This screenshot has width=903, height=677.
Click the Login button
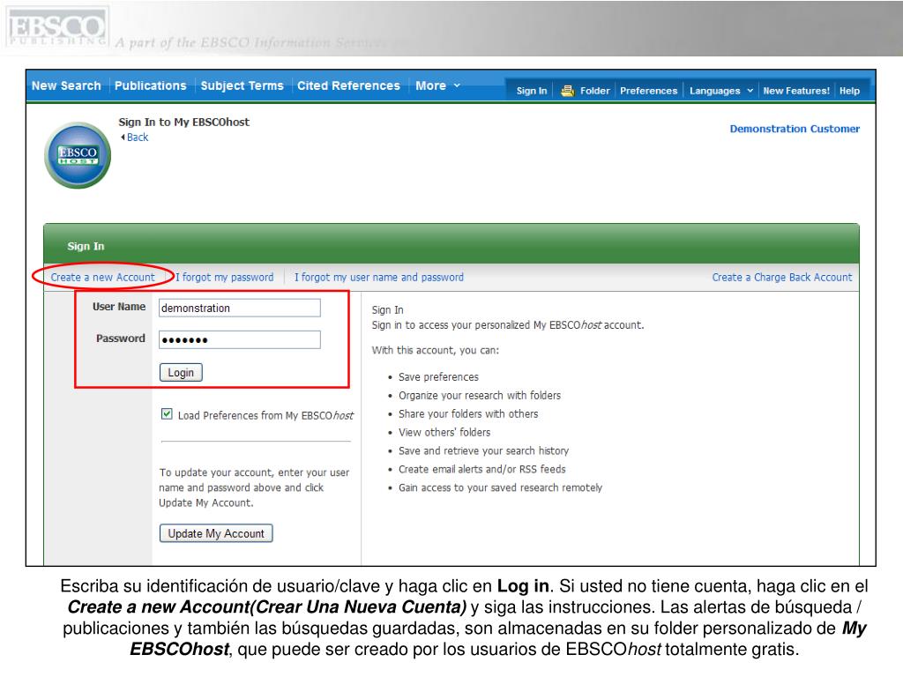[181, 373]
